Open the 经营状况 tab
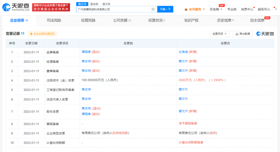 pos(157,20)
